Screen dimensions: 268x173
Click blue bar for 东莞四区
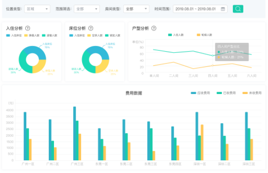173,143
